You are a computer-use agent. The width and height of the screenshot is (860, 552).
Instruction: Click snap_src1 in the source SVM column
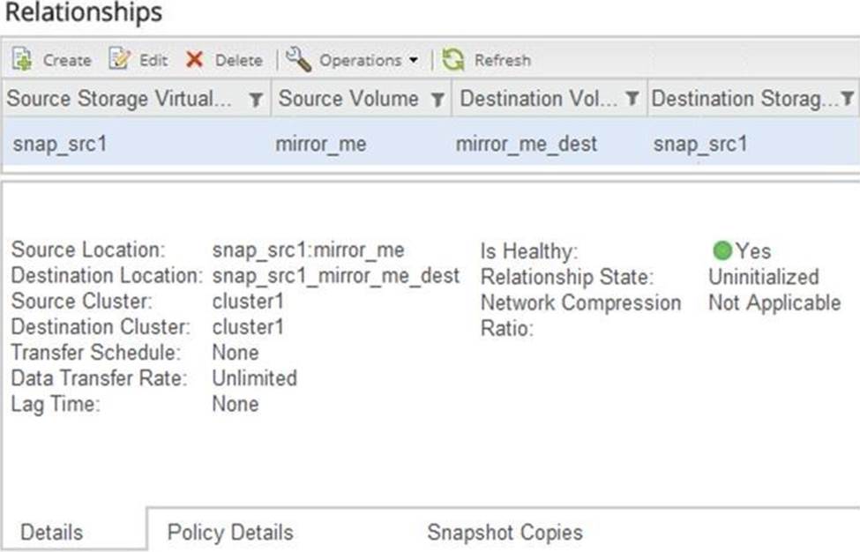coord(60,143)
